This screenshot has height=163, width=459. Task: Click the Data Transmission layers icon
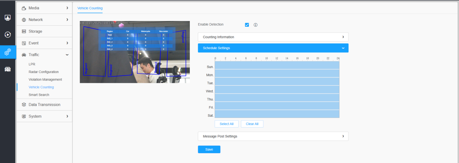coord(24,104)
